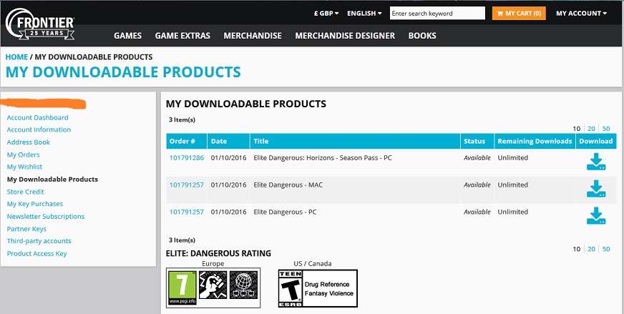
Task: Click the Elite Dangerous - MAC title
Action: 288,185
